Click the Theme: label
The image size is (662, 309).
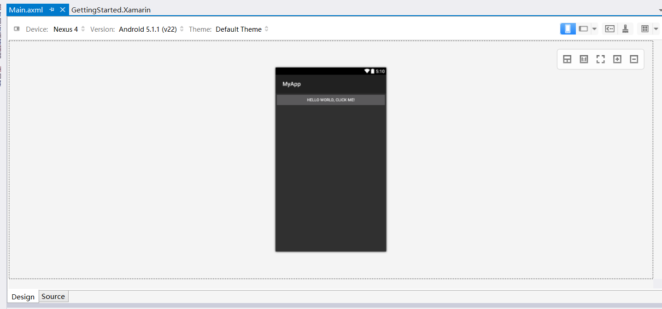200,29
